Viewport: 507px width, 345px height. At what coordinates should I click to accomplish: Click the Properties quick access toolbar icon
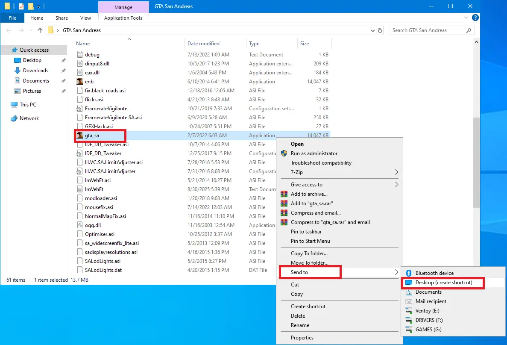coord(21,6)
